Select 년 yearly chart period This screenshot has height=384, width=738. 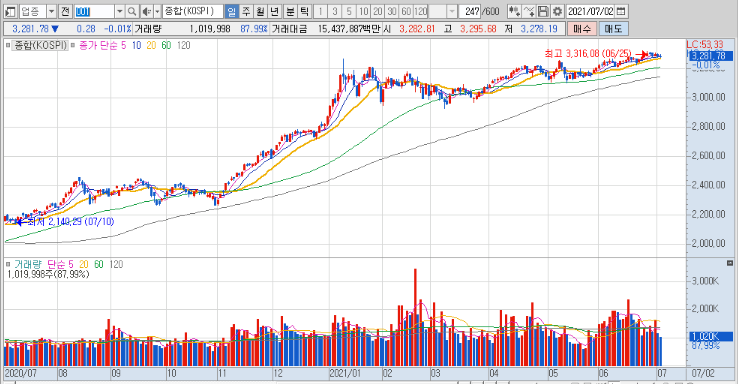click(274, 11)
